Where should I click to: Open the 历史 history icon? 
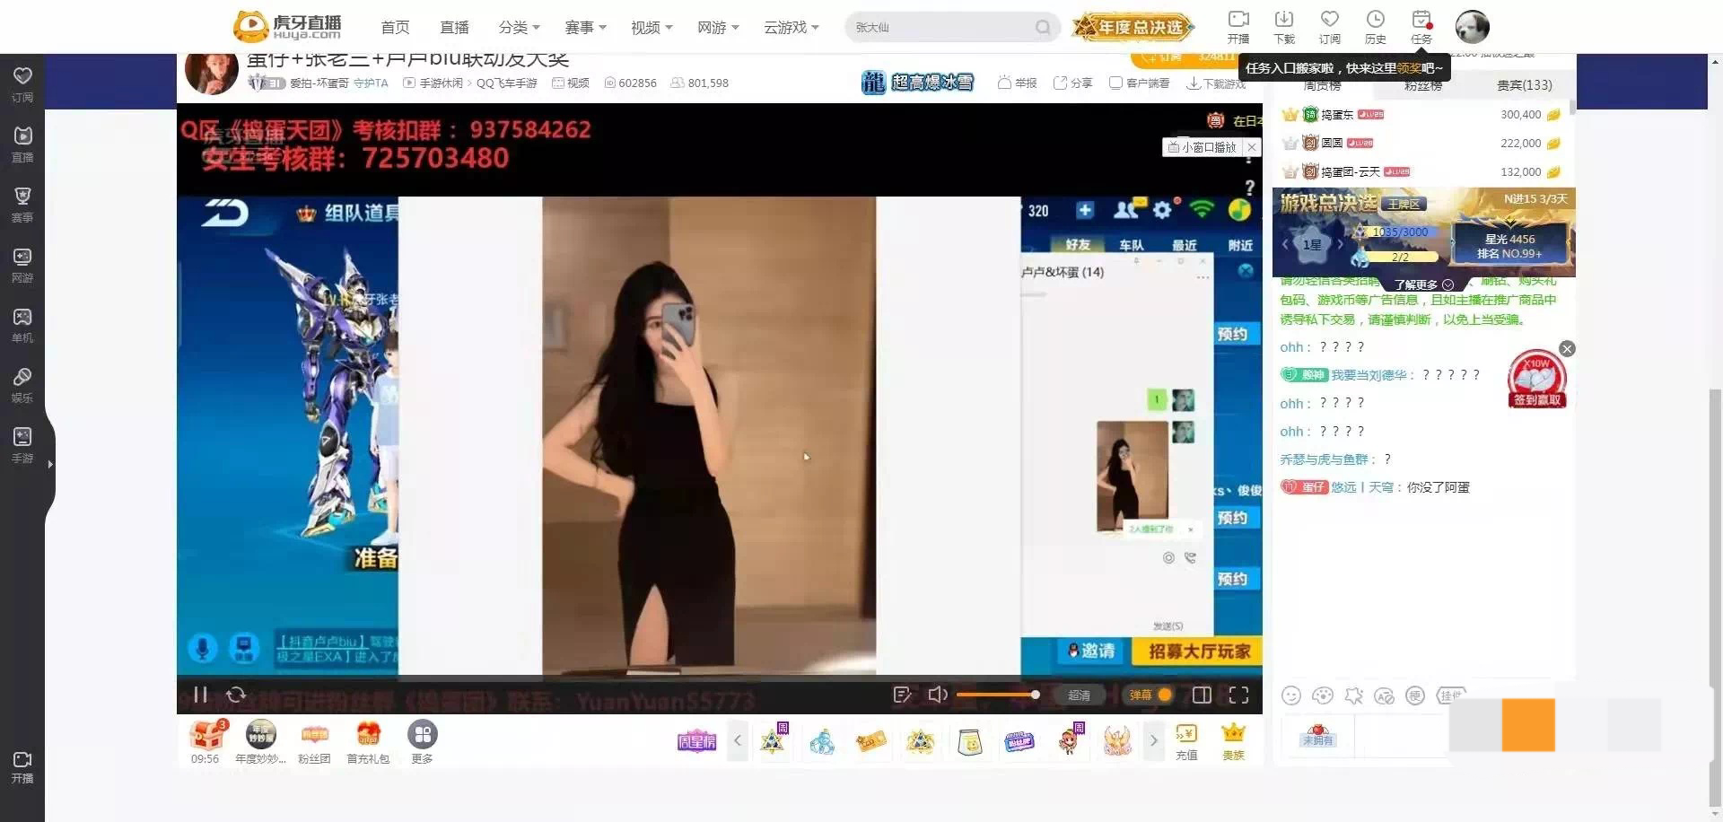[x=1375, y=27]
